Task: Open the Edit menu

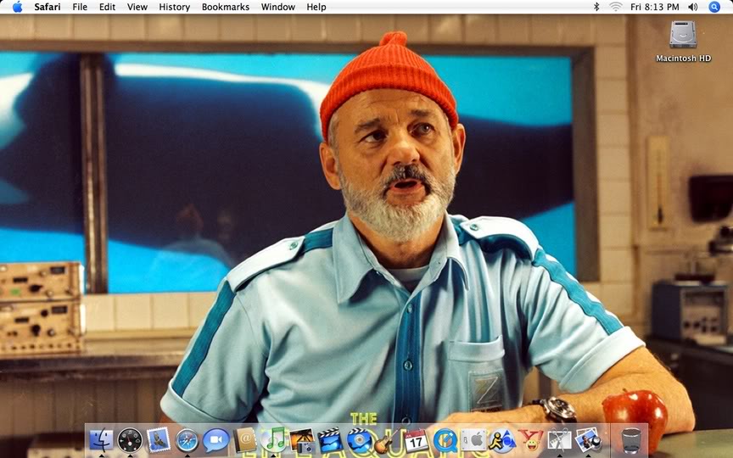Action: point(107,7)
